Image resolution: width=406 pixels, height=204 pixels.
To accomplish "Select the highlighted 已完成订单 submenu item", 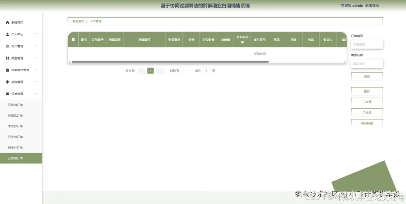I will click(x=21, y=158).
